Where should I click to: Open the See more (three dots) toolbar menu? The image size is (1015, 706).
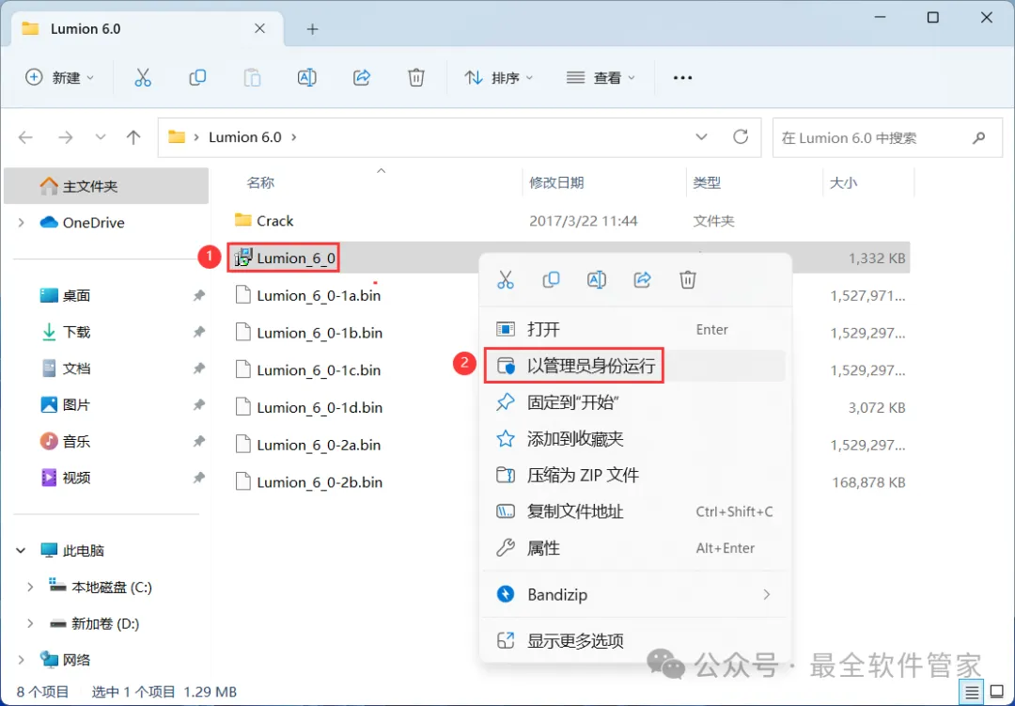tap(682, 78)
